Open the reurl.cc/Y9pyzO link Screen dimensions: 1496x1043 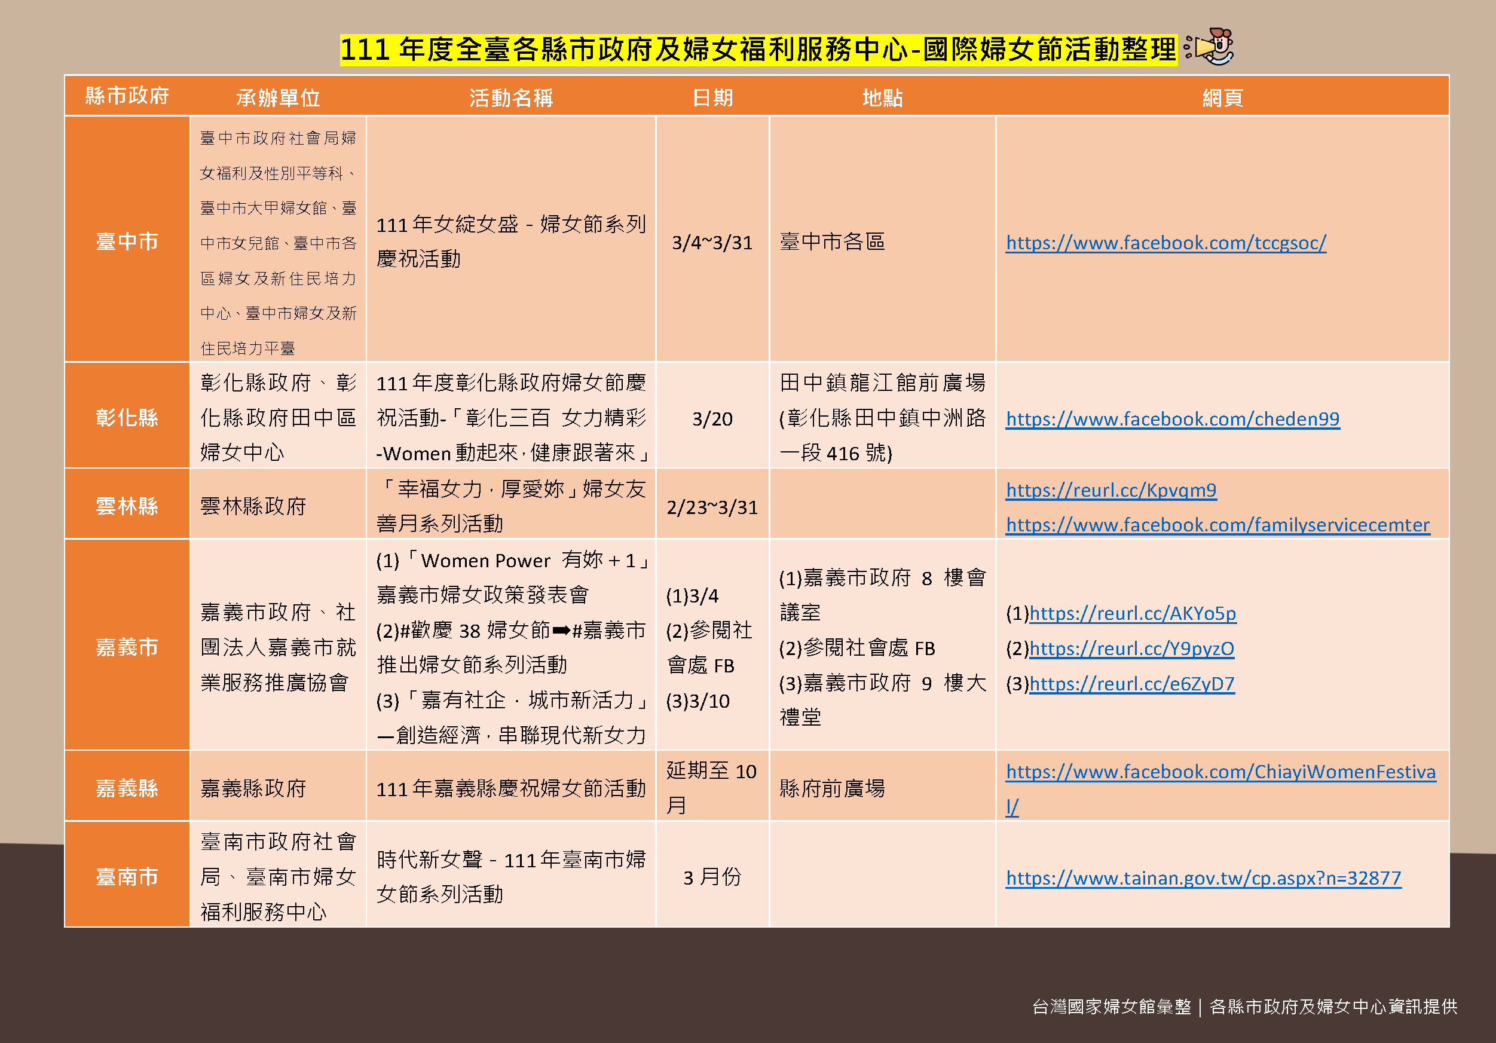[1132, 648]
